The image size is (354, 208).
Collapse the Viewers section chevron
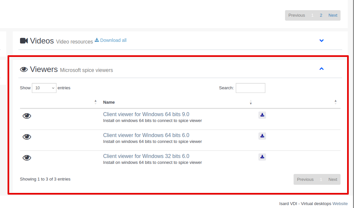[x=321, y=69]
